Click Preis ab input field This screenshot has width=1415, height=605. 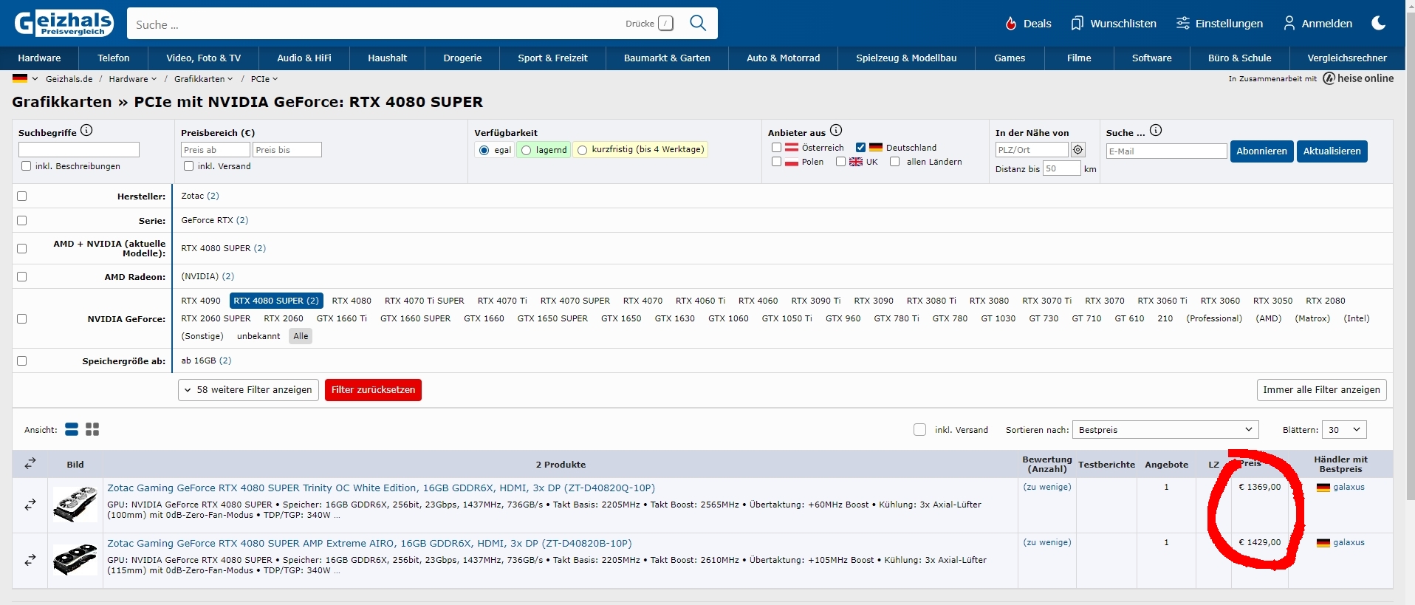click(x=215, y=150)
